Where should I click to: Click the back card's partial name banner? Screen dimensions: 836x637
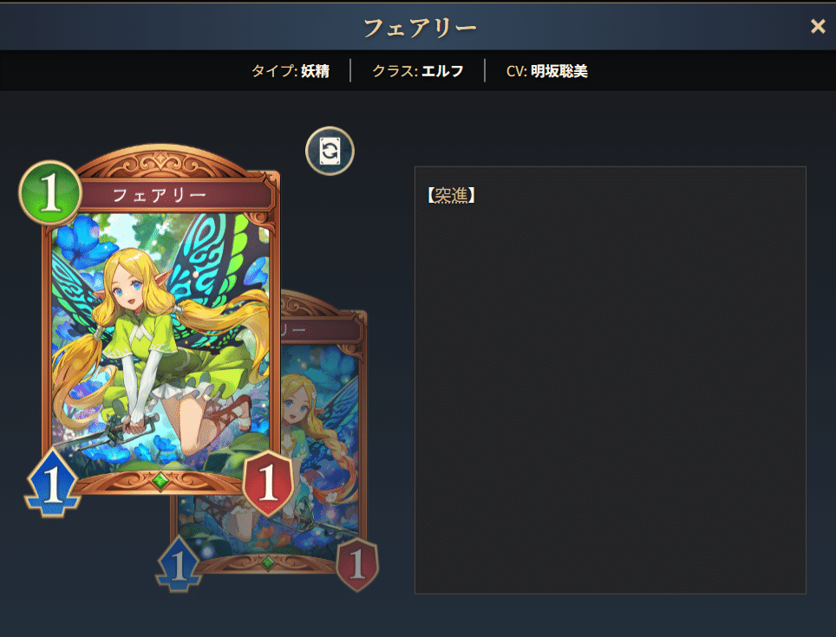tap(321, 330)
